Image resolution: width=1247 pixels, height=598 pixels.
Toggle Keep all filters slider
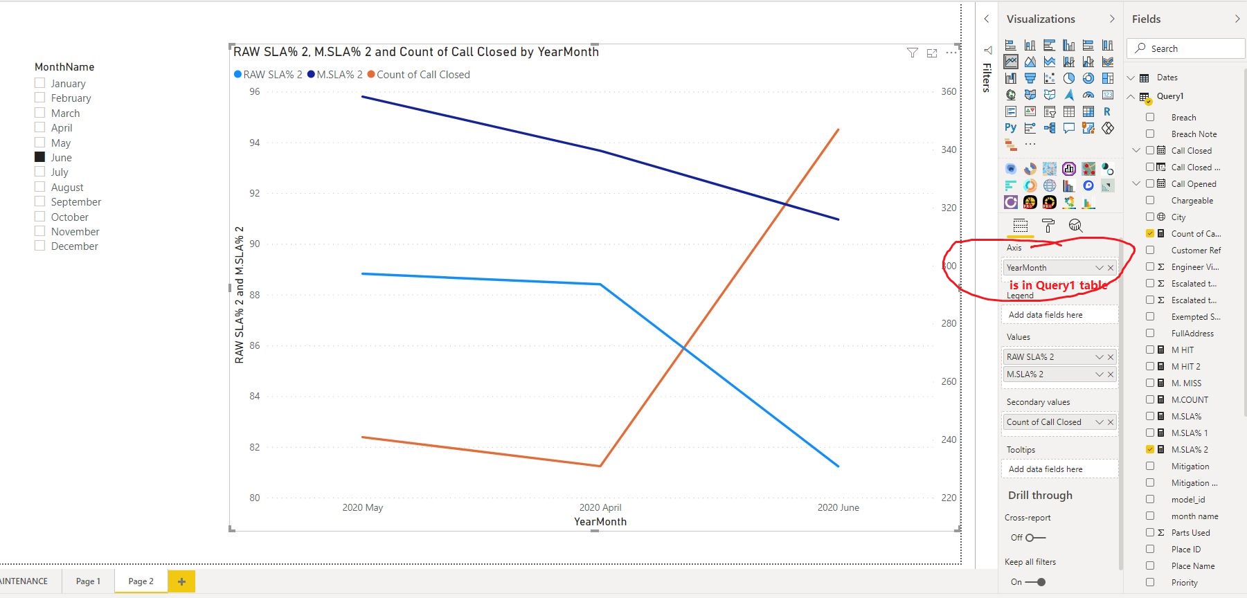pos(1035,582)
